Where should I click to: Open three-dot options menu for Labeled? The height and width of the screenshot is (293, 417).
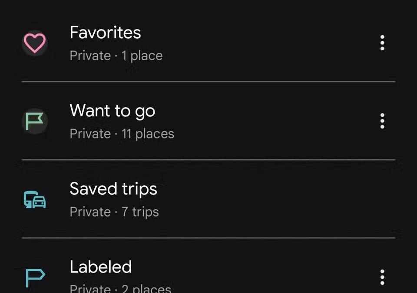(382, 277)
